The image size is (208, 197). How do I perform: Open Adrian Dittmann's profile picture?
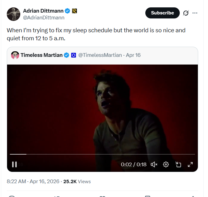[x=13, y=14]
